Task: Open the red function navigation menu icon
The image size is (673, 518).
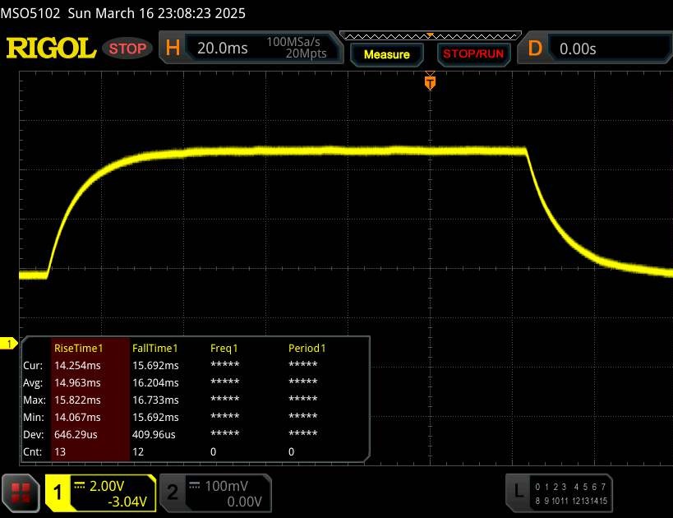Action: (x=21, y=493)
